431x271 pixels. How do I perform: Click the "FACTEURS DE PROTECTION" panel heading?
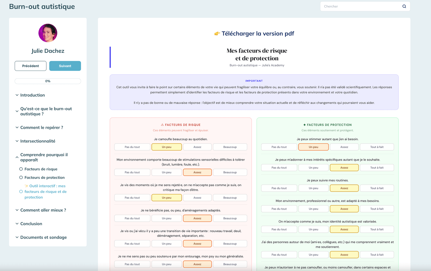click(x=327, y=125)
